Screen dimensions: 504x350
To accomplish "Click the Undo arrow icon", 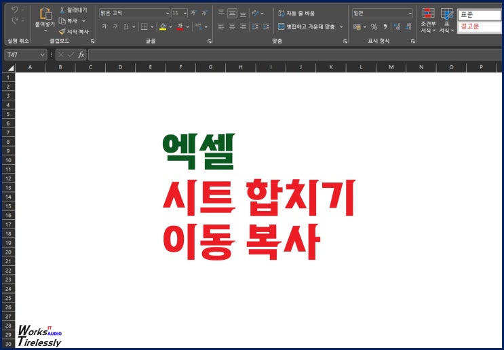I will (14, 10).
